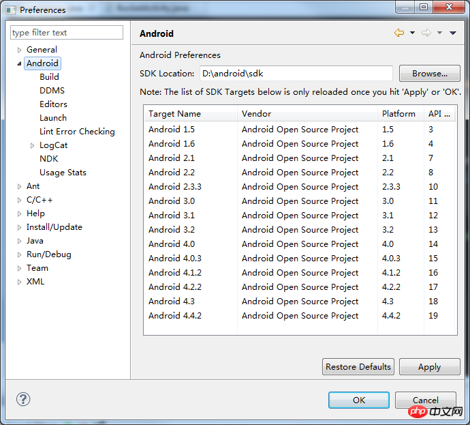Open Lint Error Checking preferences
This screenshot has height=425, width=470.
77,132
